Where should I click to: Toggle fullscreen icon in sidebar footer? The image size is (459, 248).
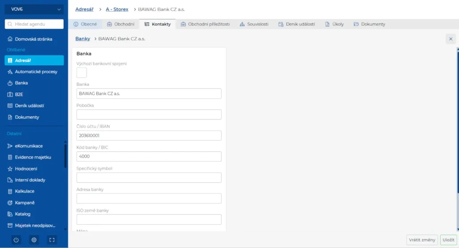(52, 240)
